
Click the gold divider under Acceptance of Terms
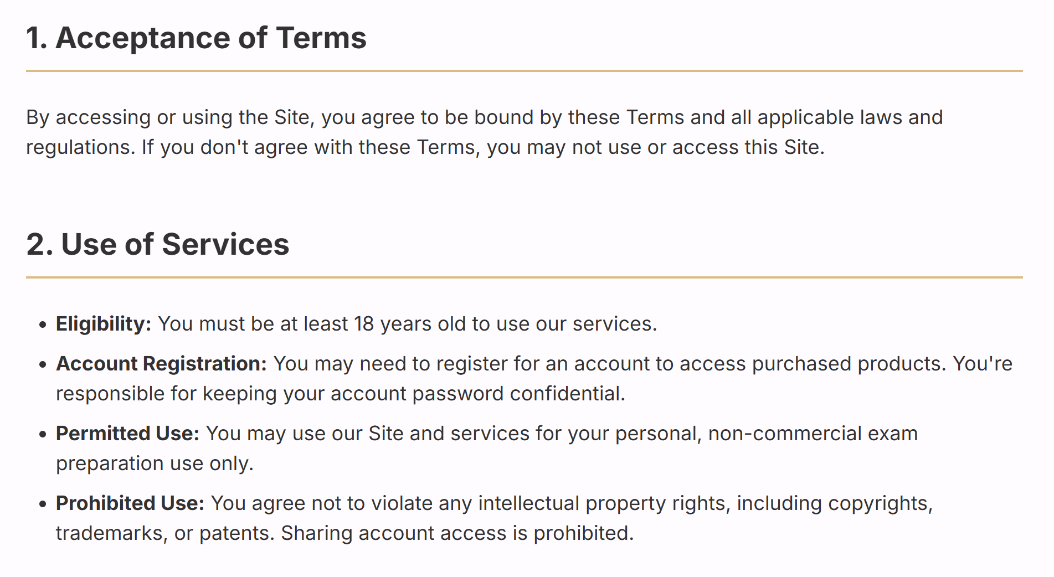tap(524, 71)
